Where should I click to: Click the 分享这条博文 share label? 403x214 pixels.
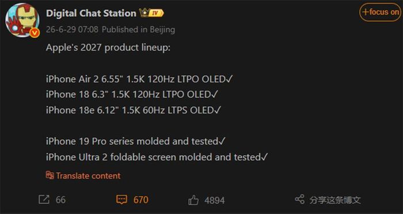(x=335, y=200)
